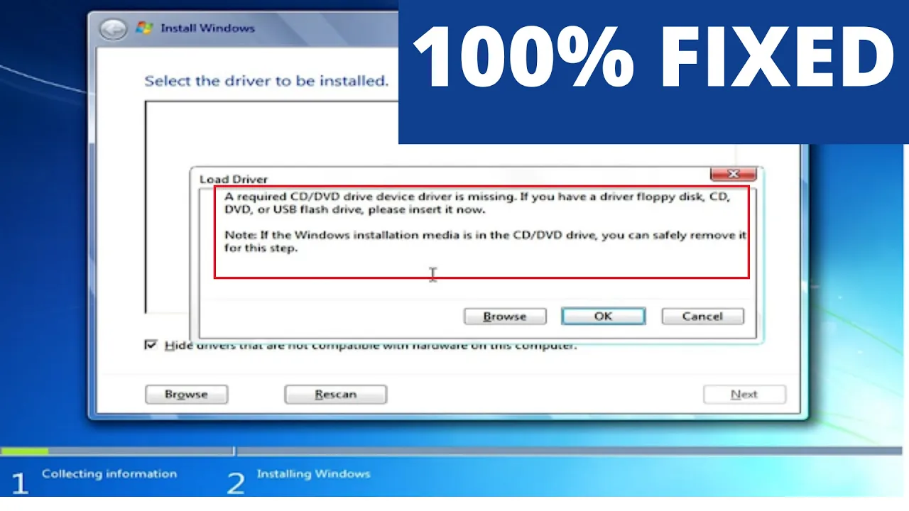Click 'Installing Windows' step label
Screen dimensions: 909x511
click(313, 473)
